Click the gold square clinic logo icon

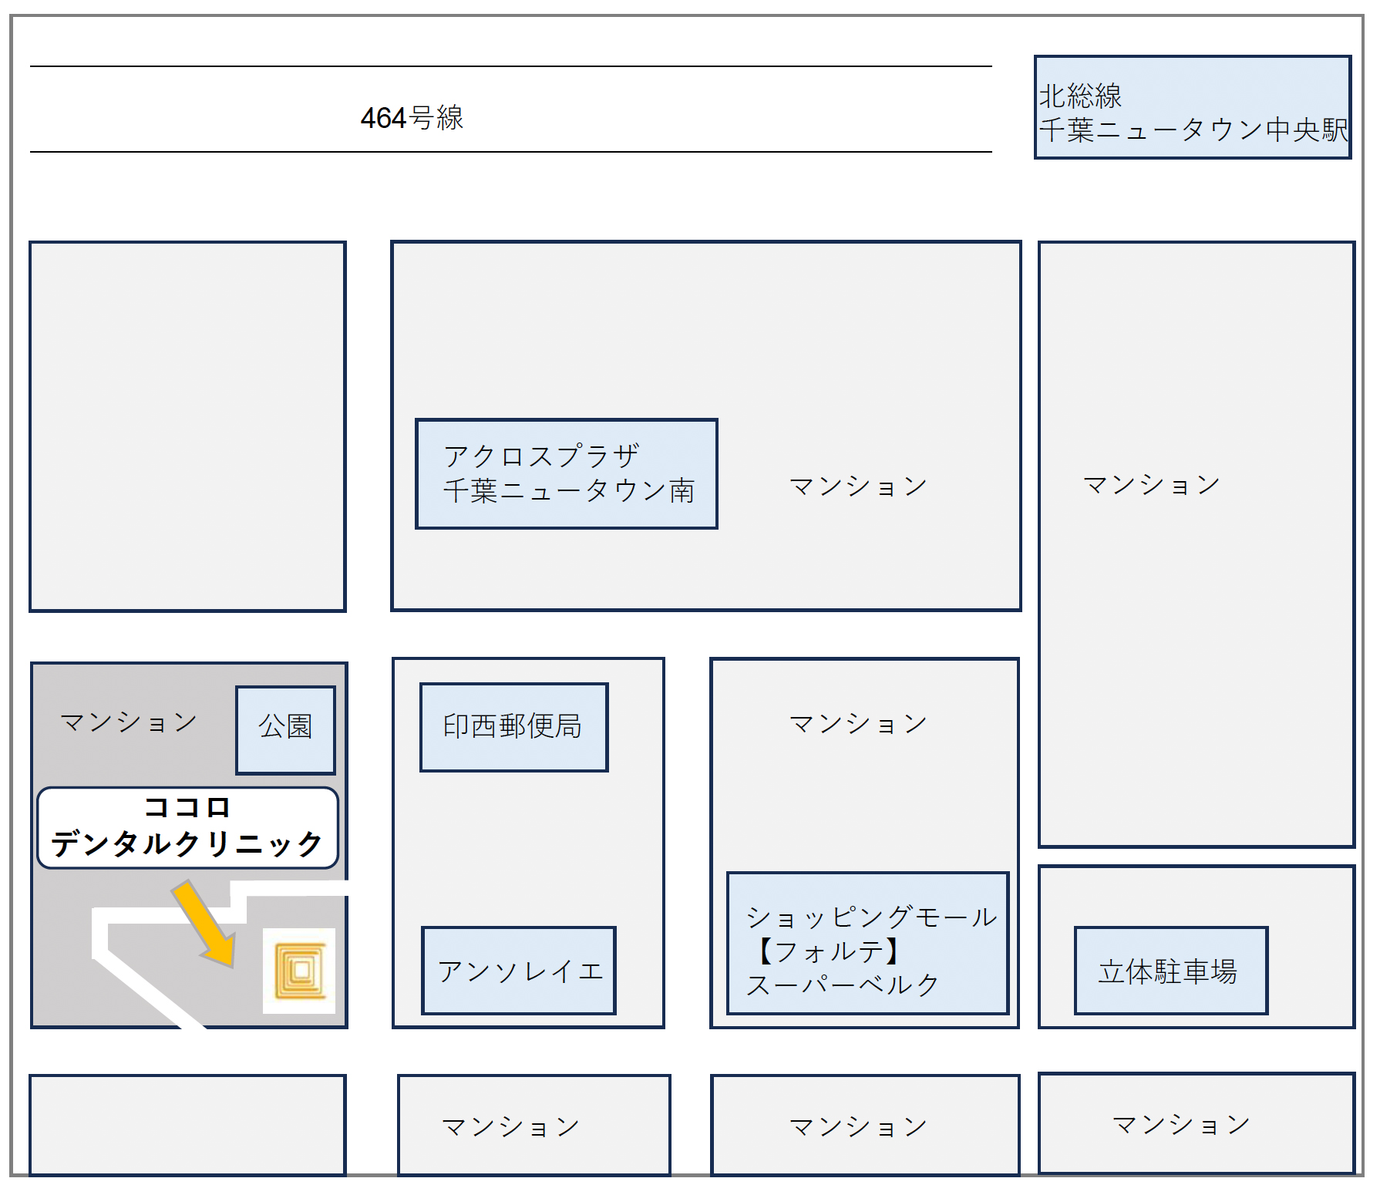299,971
